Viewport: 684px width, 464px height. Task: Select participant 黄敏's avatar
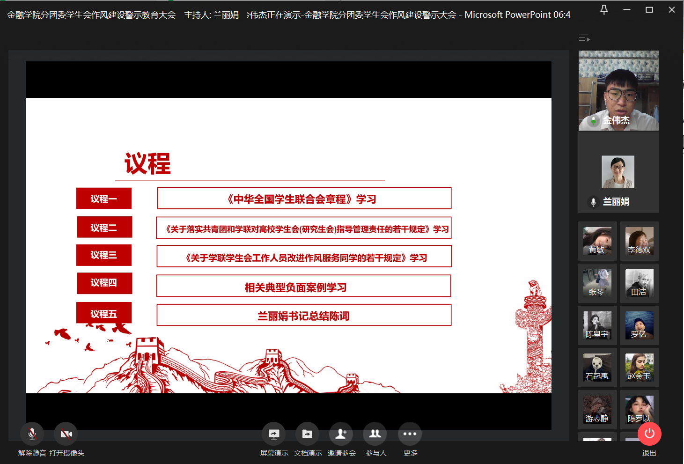point(597,241)
